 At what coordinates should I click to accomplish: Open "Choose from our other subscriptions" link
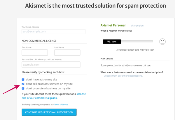point(123,76)
